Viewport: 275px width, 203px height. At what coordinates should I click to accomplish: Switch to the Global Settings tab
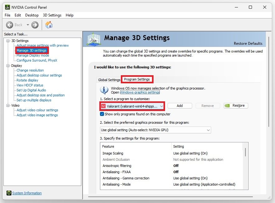click(109, 80)
